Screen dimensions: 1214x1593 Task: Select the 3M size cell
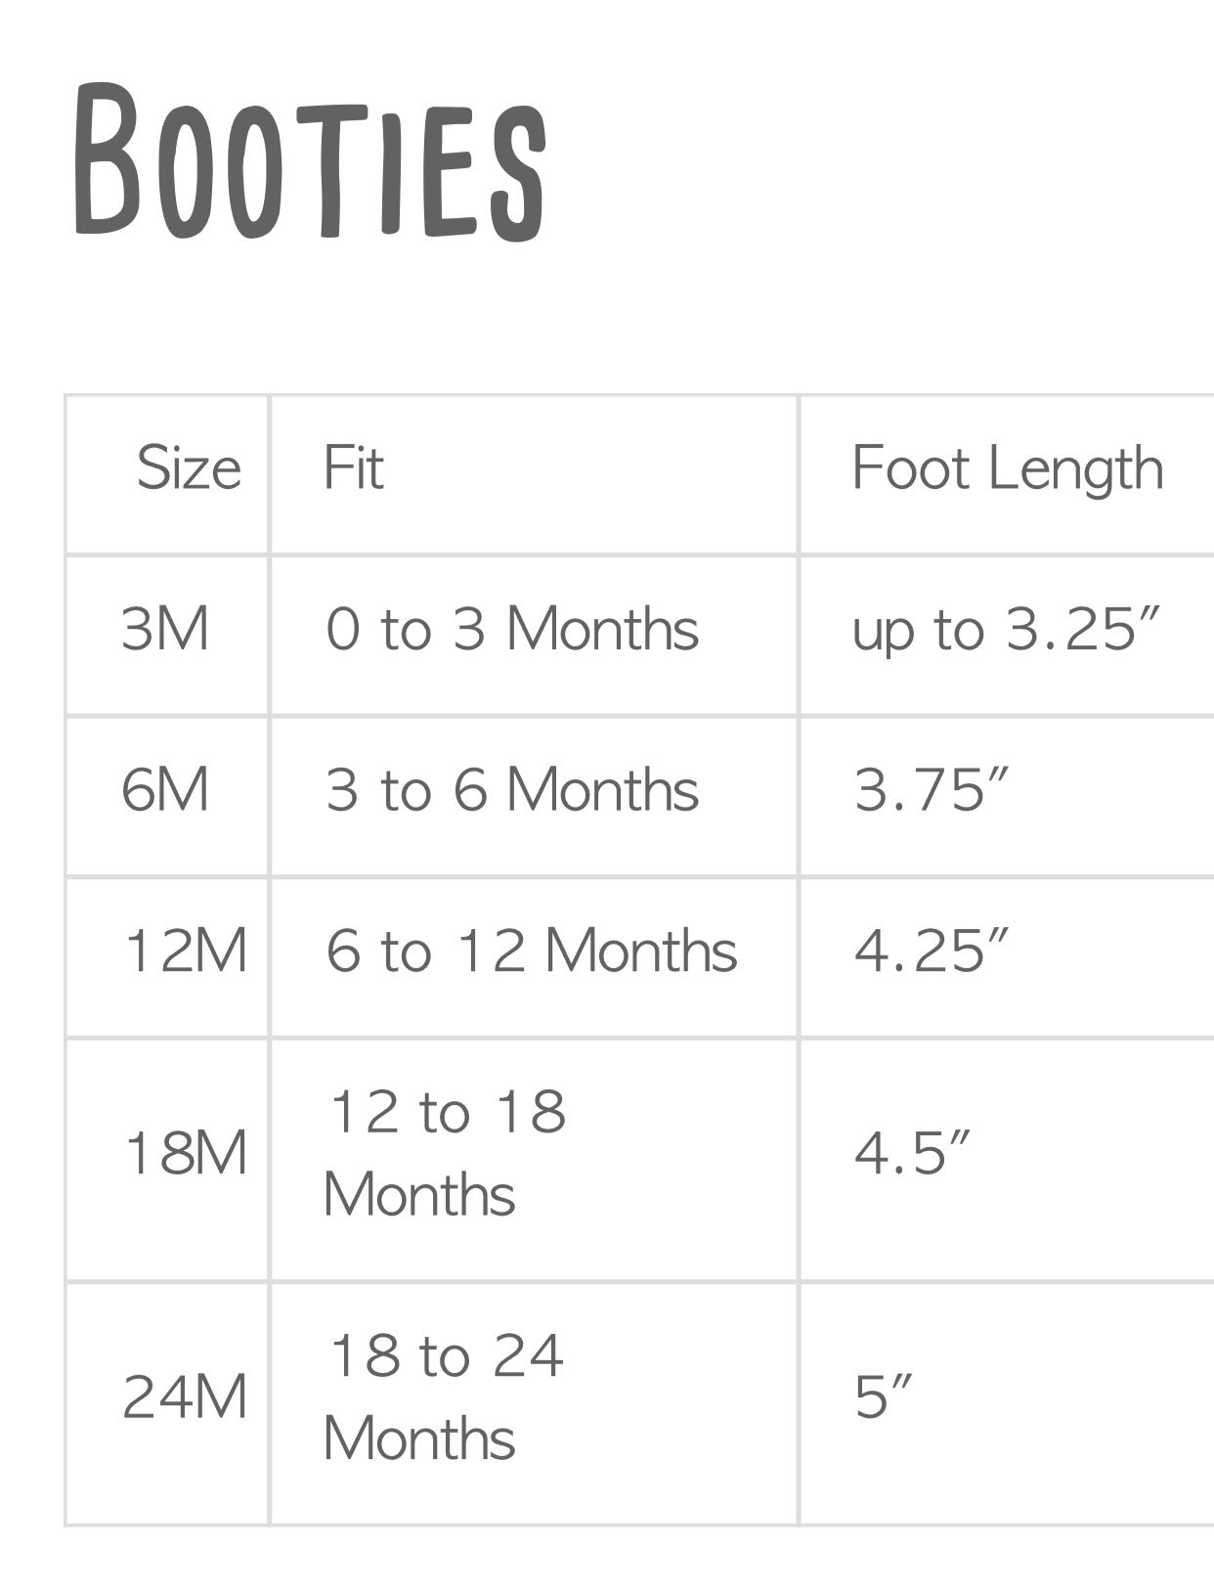pyautogui.click(x=165, y=629)
